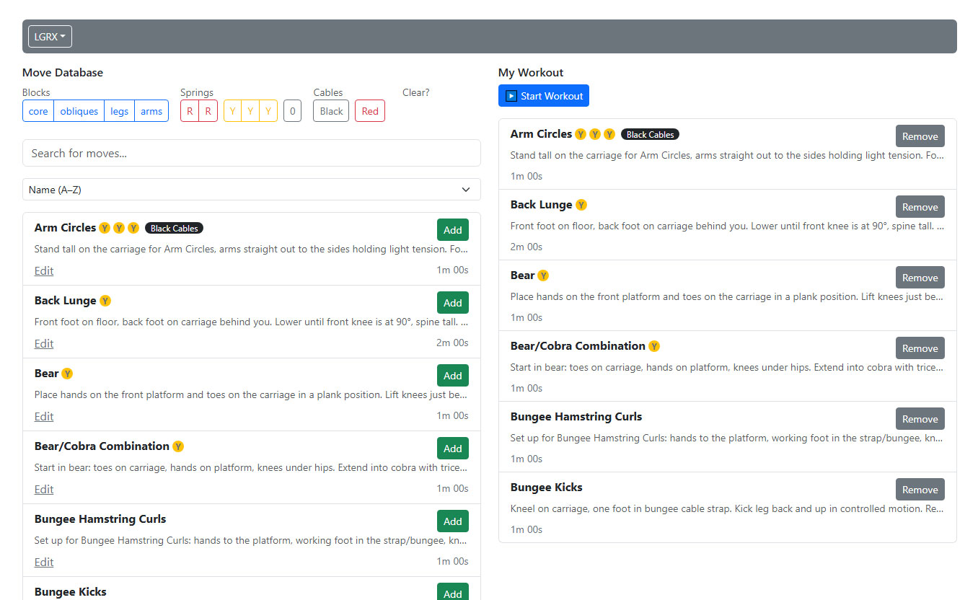Click the yellow spring icon beside database Bear
978x600 pixels.
click(67, 374)
